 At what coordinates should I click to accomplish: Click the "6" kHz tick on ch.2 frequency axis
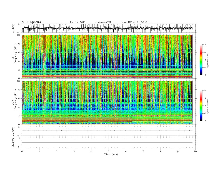(19, 98)
